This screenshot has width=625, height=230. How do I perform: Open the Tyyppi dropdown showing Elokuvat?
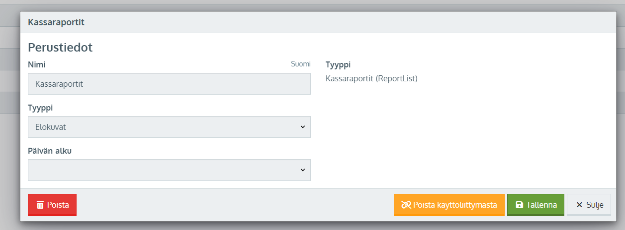pyautogui.click(x=169, y=127)
